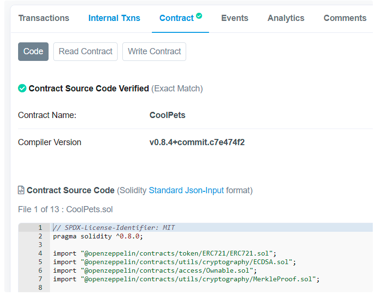Click the pragma solidity line in code editor
The width and height of the screenshot is (379, 296).
[x=98, y=237]
